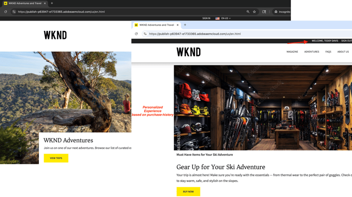Click site info icon in back window address bar
This screenshot has height=197, width=352.
tap(14, 12)
